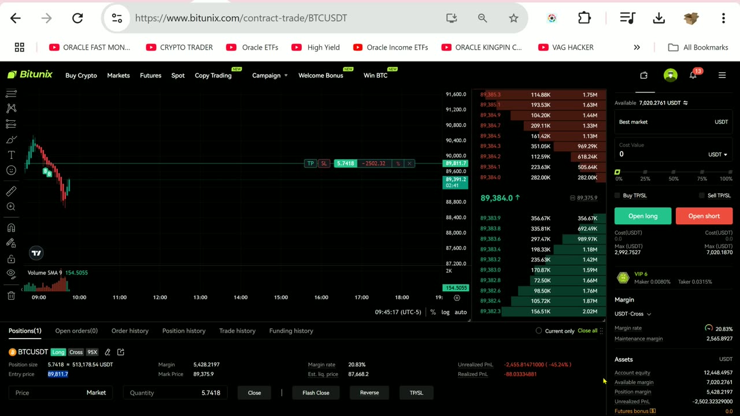Open browser extensions puzzle icon
The height and width of the screenshot is (416, 740).
coord(584,18)
